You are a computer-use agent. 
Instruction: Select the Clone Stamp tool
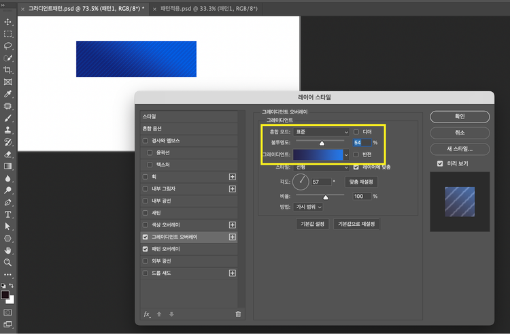[7, 130]
